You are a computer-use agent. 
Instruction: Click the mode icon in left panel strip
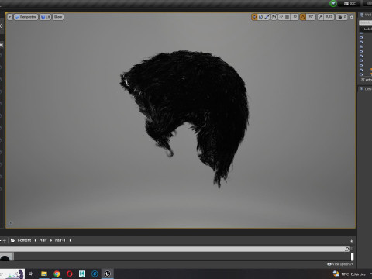[2, 26]
